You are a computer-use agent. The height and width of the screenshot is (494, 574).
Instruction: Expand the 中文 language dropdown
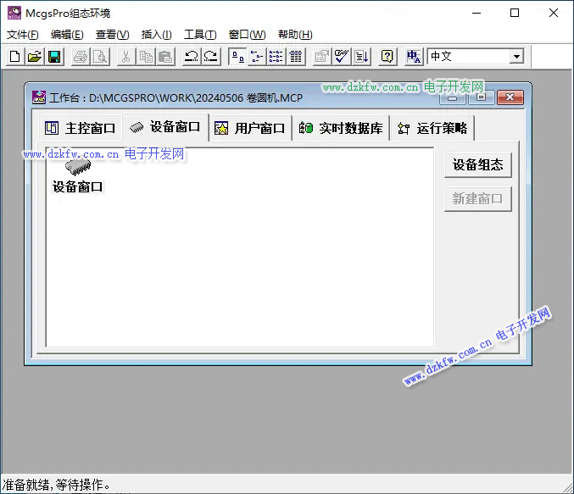tap(516, 57)
